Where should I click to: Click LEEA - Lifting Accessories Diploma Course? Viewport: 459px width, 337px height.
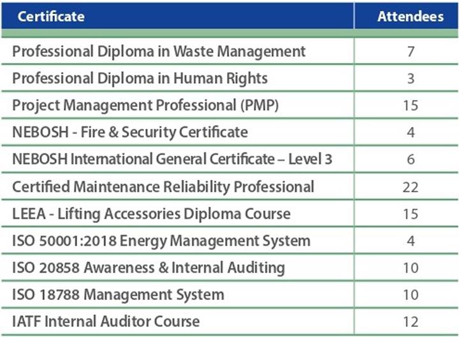151,214
